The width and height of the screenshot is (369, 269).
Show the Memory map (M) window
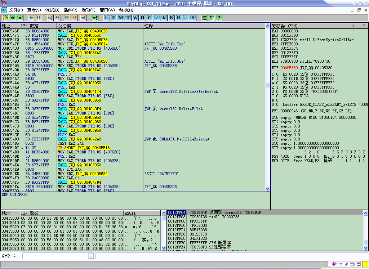(121, 18)
